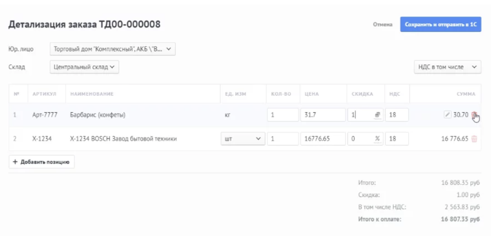Click the price field showing 31.7

pyautogui.click(x=323, y=115)
